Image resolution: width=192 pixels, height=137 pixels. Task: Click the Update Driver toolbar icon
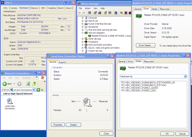pos(121,13)
